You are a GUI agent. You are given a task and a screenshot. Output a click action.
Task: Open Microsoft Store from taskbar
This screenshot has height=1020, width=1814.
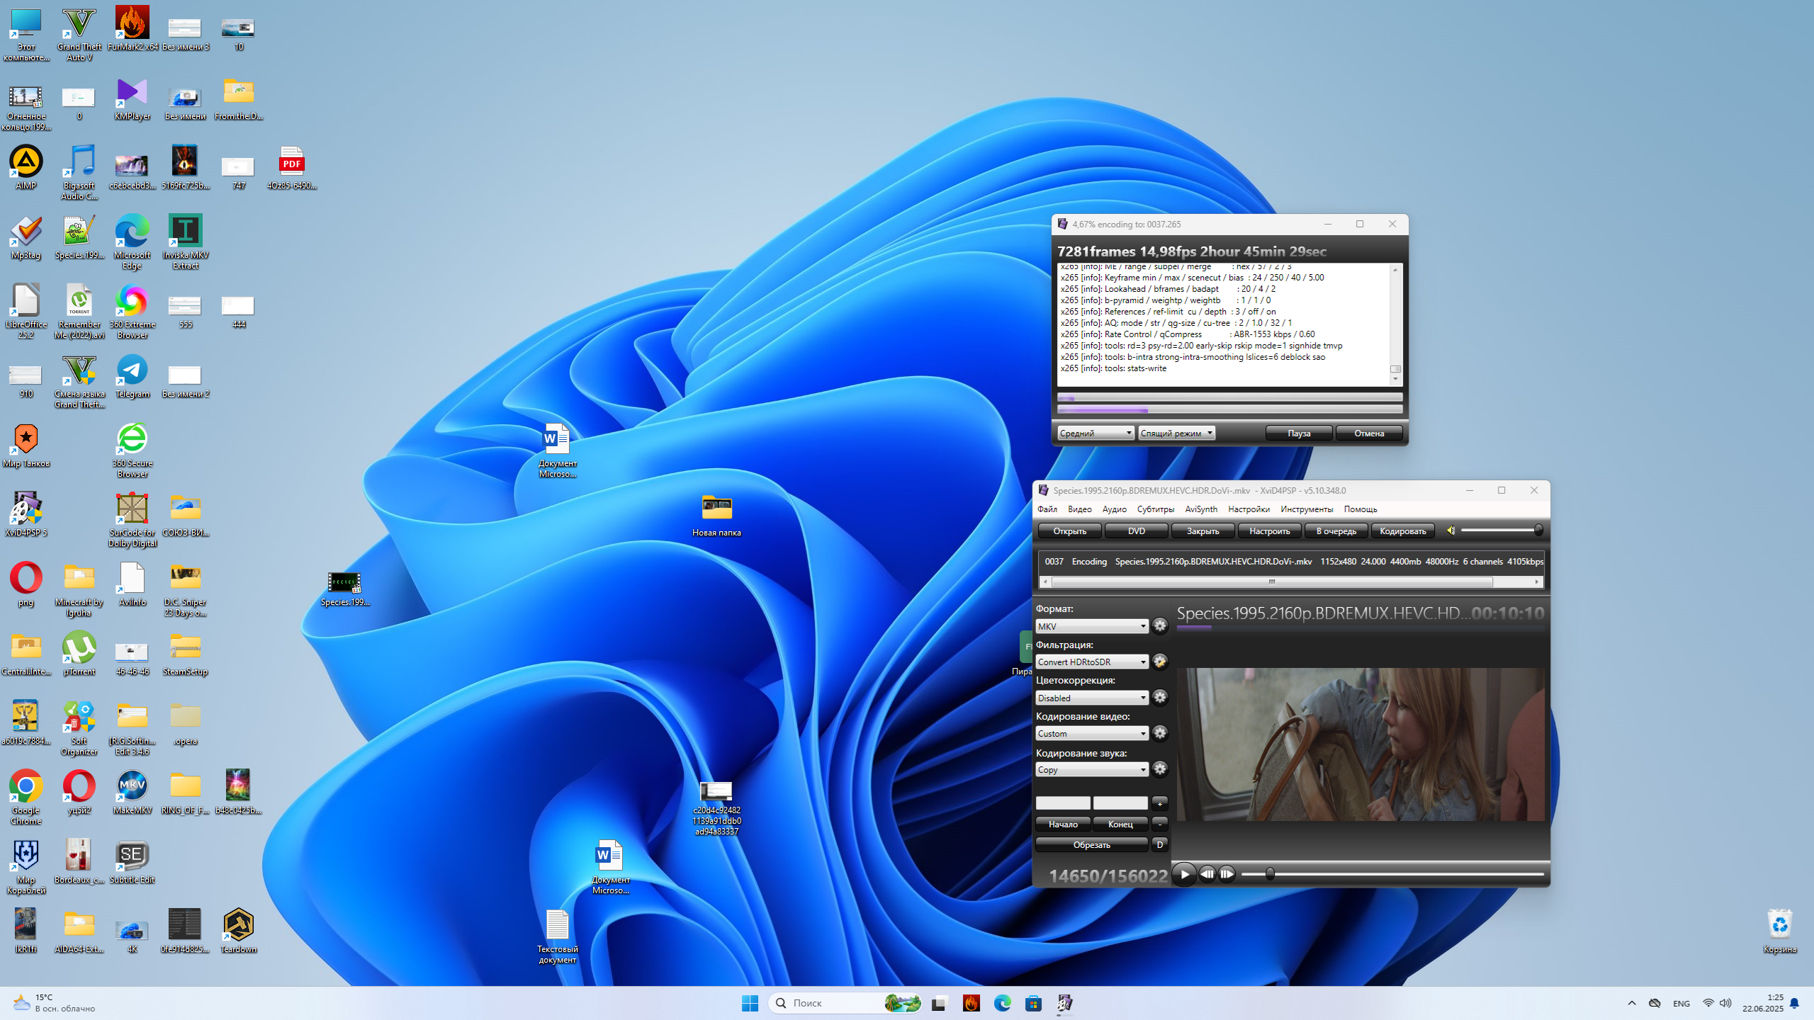[x=1033, y=1003]
